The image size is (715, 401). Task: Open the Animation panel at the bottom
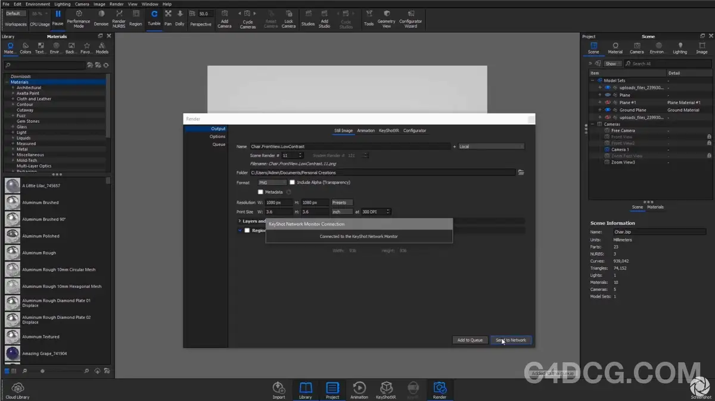[x=359, y=390]
